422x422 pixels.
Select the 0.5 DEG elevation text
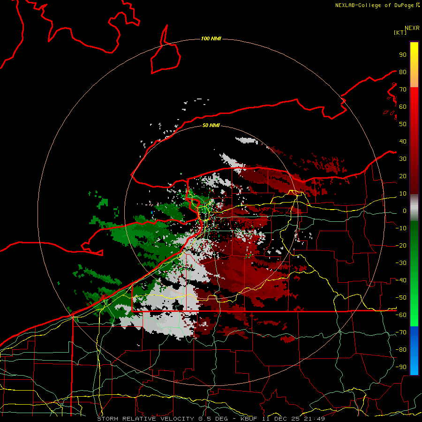[x=213, y=419]
